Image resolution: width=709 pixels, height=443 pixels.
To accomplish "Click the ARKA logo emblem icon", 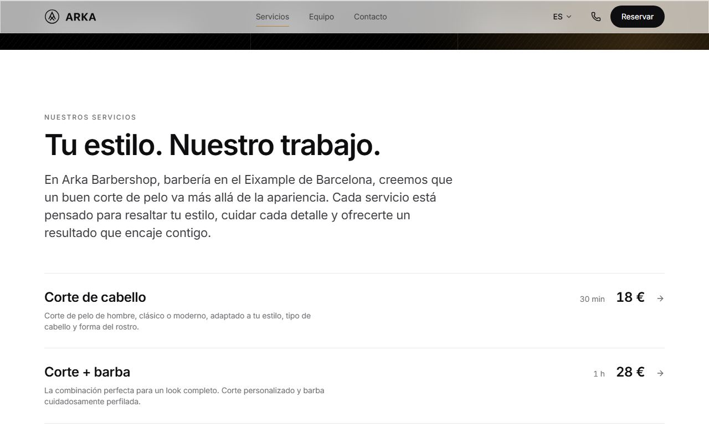I will 52,17.
